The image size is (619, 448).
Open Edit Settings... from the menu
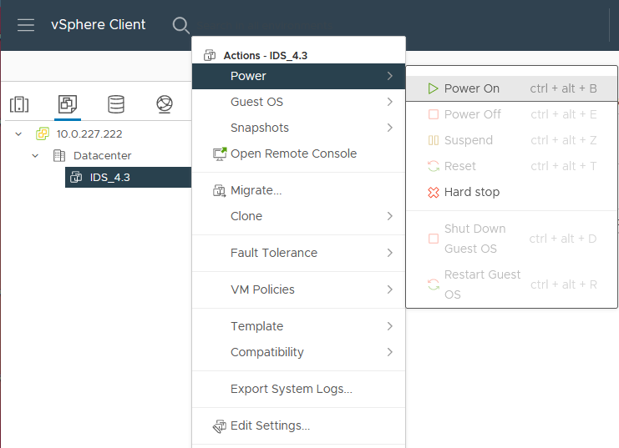coord(298,426)
